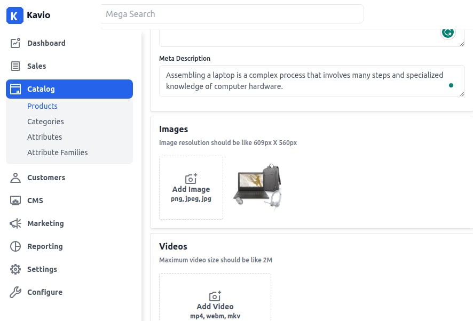Image resolution: width=473 pixels, height=321 pixels.
Task: Open the Attributes submenu link
Action: coord(45,137)
